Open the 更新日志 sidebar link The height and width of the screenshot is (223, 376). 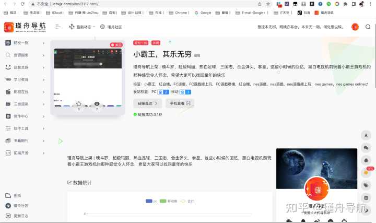[x=17, y=216]
